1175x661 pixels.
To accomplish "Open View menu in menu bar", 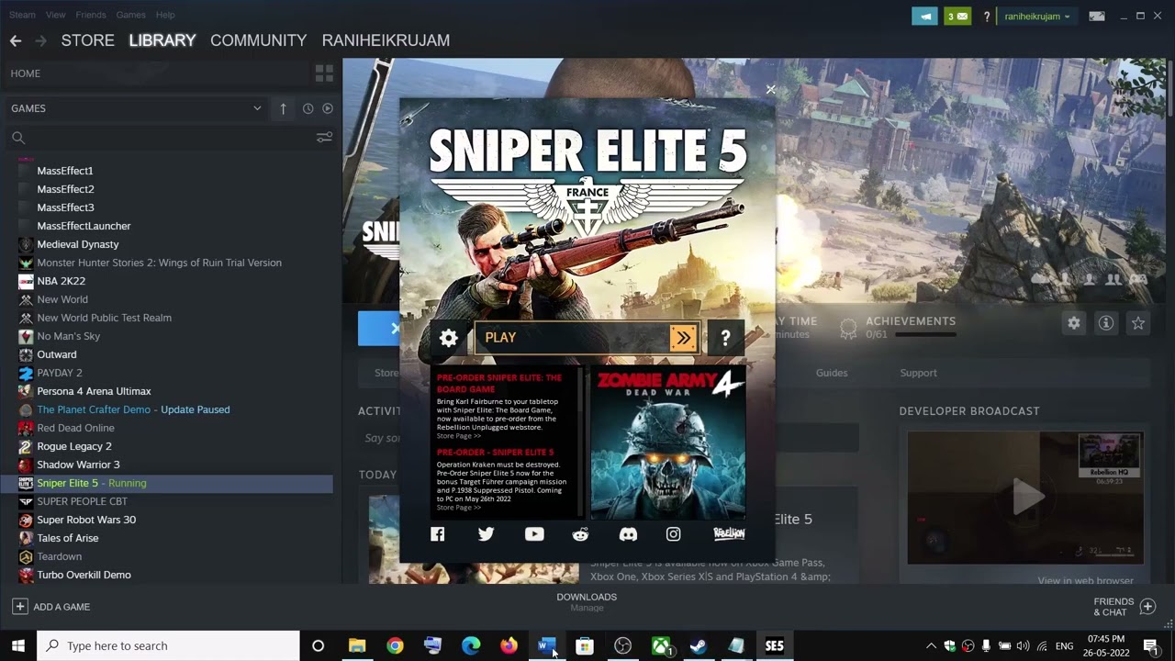I will point(56,15).
